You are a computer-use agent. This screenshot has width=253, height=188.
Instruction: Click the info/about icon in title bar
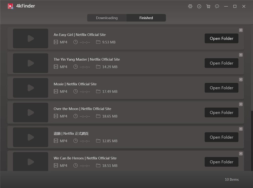pyautogui.click(x=199, y=6)
